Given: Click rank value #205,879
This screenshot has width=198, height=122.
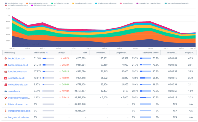Looking at the screenshot, I should pos(81,58).
